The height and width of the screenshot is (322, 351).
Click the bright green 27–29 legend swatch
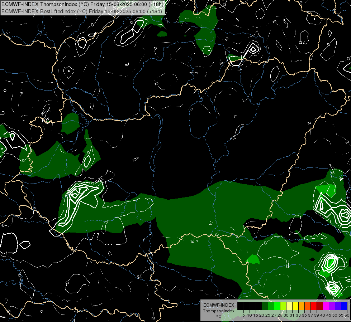tap(277, 306)
